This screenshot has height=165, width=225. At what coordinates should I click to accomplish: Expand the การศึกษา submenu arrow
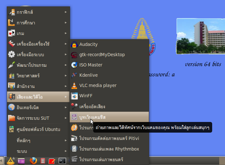tap(66, 23)
